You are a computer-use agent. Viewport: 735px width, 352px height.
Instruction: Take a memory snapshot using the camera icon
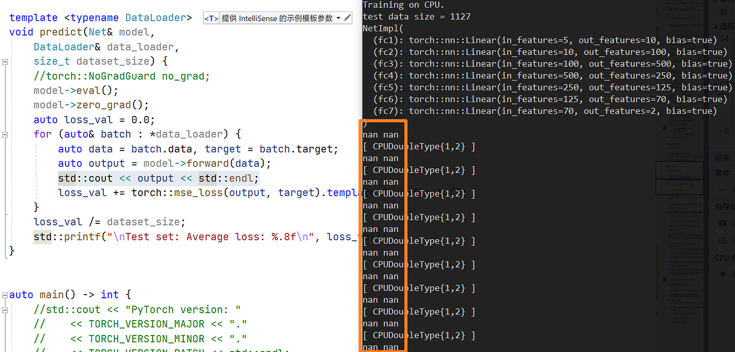pos(722,224)
